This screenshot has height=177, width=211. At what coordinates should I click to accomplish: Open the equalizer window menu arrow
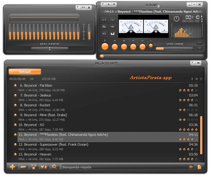(x=78, y=7)
